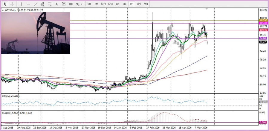The width and height of the screenshot is (269, 131).
Task: Click the 115.05 price scale value
Action: (263, 10)
